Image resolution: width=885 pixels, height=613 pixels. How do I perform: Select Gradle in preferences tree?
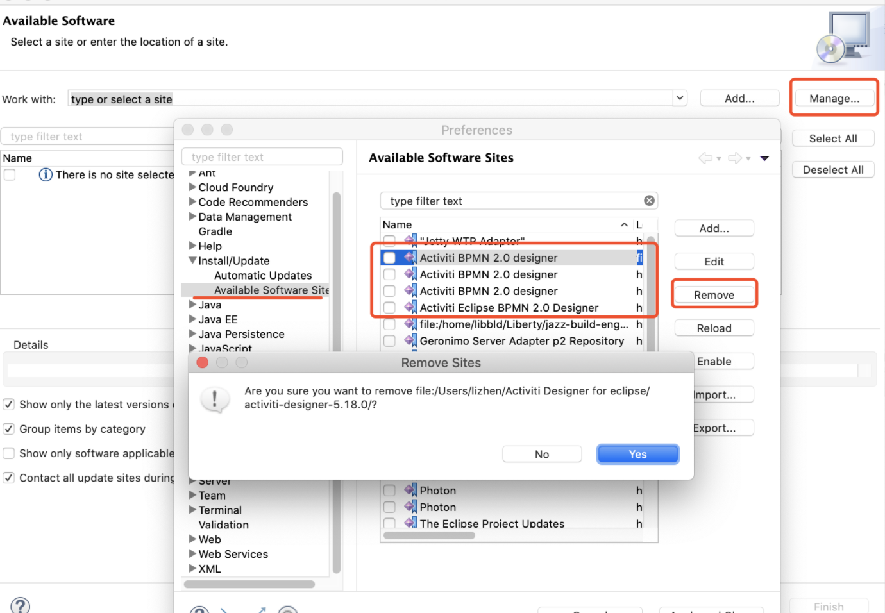tap(215, 231)
